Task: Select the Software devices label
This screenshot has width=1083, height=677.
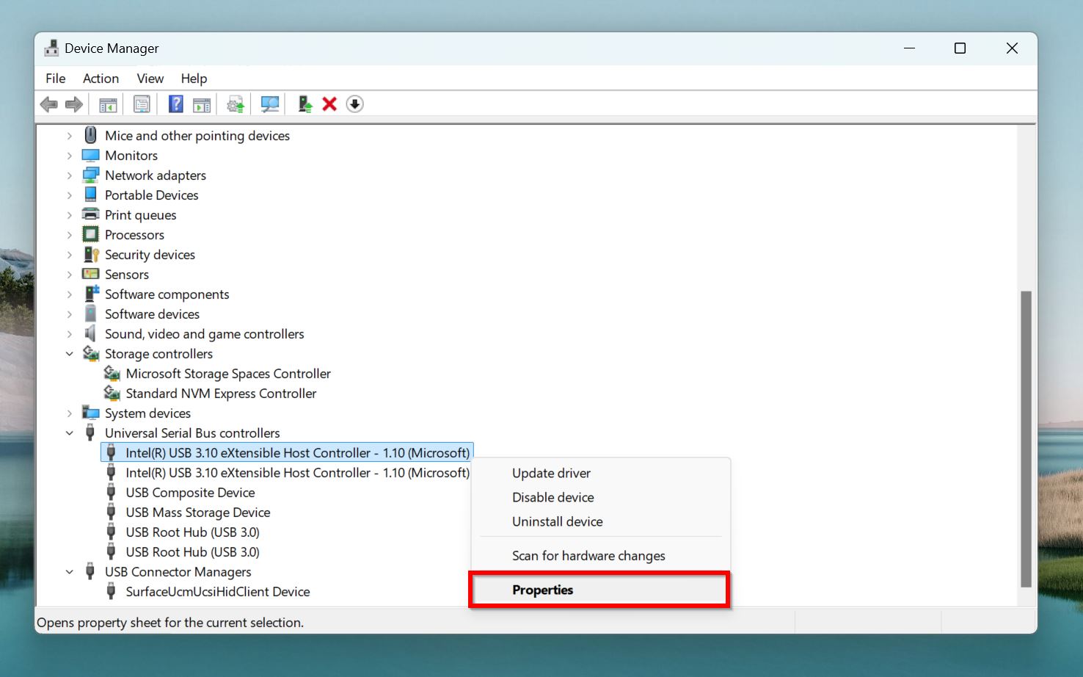Action: pos(152,314)
